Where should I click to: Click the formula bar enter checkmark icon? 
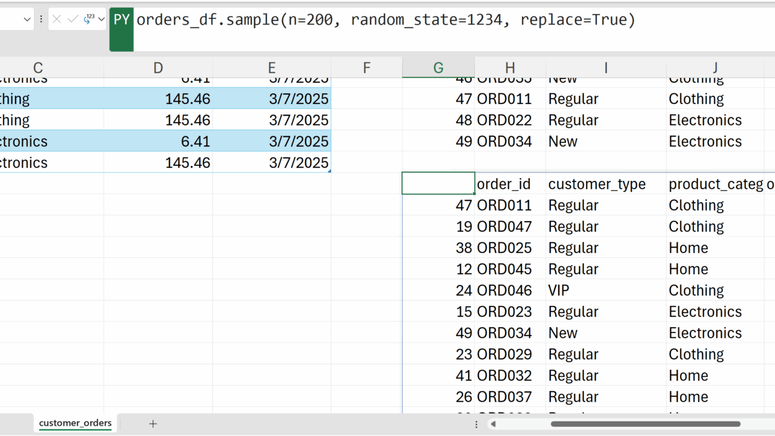tap(73, 19)
